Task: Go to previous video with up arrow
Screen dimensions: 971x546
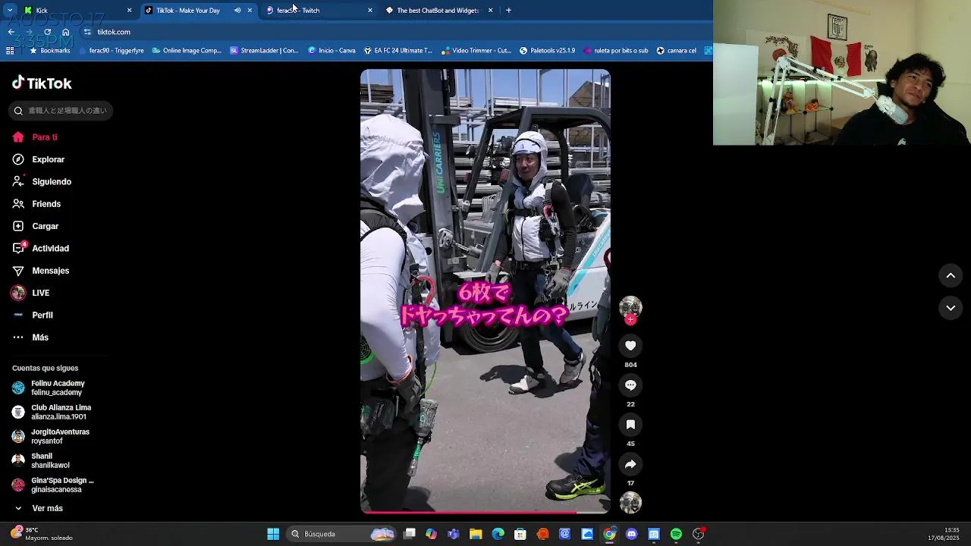Action: point(951,276)
